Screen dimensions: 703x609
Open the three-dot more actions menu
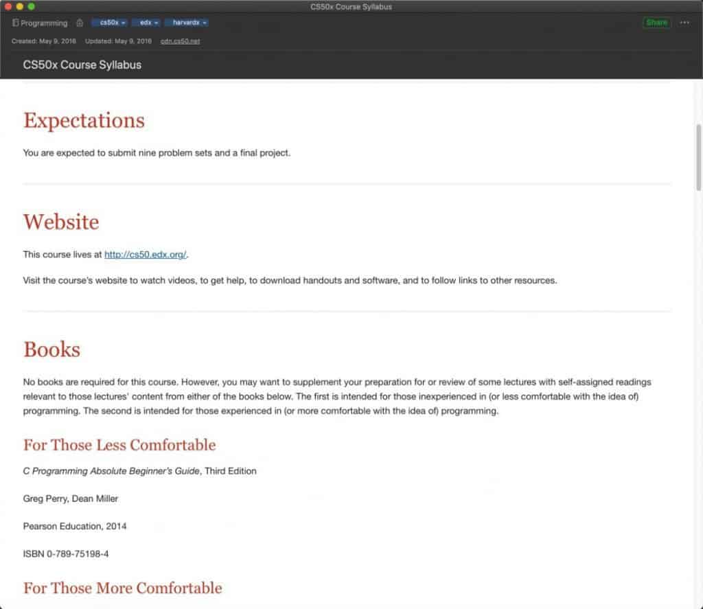(684, 23)
